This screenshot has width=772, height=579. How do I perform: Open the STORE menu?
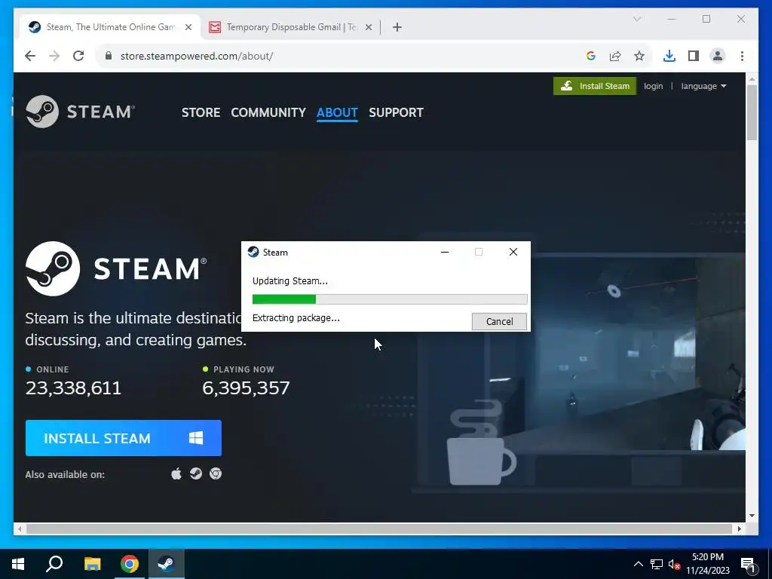tap(201, 113)
